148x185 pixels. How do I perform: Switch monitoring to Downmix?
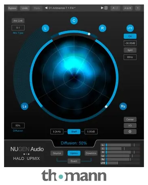click(91, 153)
